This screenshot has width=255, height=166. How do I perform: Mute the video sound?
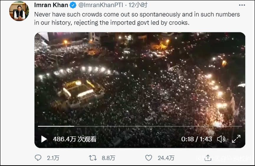221,139
